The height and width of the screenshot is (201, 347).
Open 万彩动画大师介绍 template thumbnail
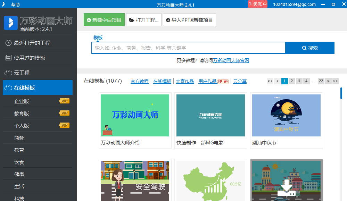pos(135,115)
